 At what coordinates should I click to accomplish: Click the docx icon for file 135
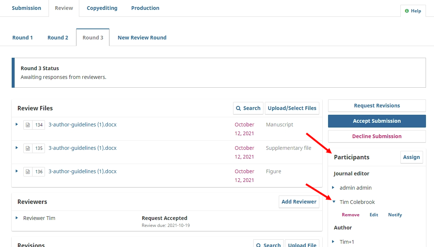(x=28, y=148)
